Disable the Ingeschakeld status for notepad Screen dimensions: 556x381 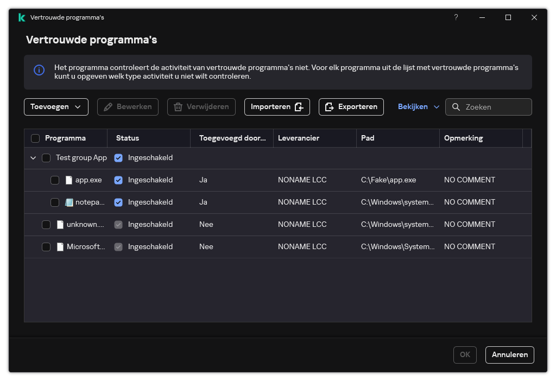[118, 202]
